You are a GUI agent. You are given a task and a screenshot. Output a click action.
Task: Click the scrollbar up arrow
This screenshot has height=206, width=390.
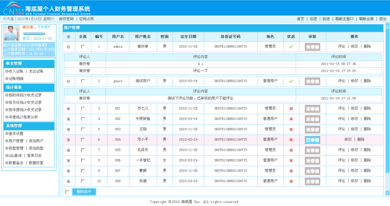pyautogui.click(x=388, y=25)
